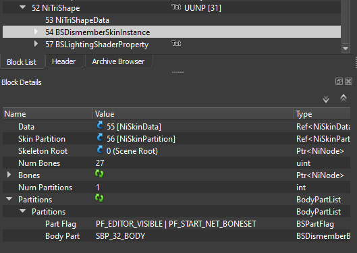Switch to the Block List tab
This screenshot has width=357, height=253.
pyautogui.click(x=22, y=62)
